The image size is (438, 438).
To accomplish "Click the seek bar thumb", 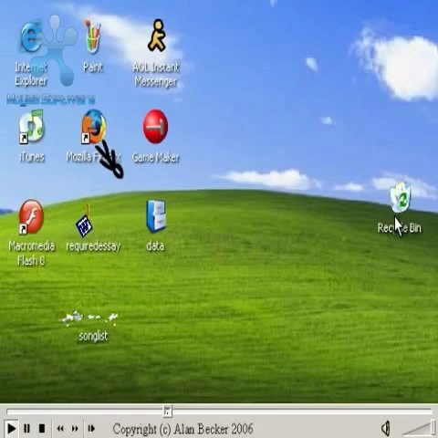I will [x=167, y=411].
